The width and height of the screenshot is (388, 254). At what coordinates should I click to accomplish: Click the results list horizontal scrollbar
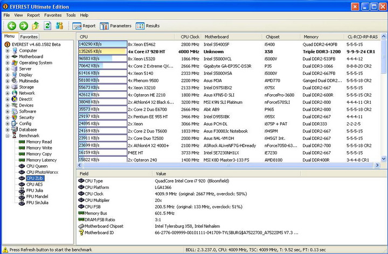click(x=227, y=165)
